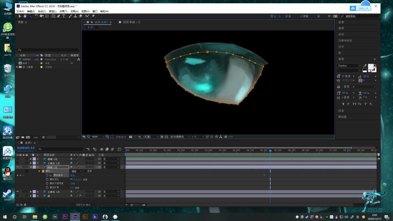
Task: Select the Clone Stamp tool
Action: point(75,16)
